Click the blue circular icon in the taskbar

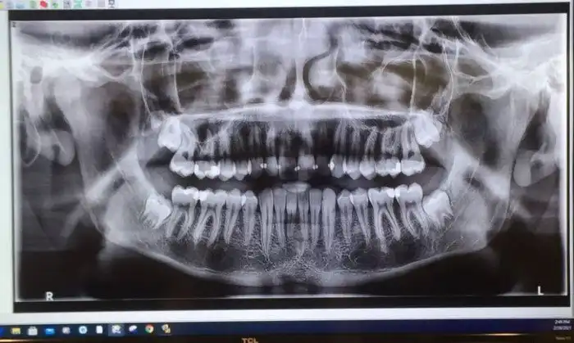83,330
